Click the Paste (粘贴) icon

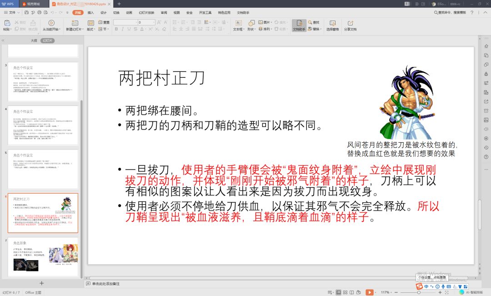7,23
